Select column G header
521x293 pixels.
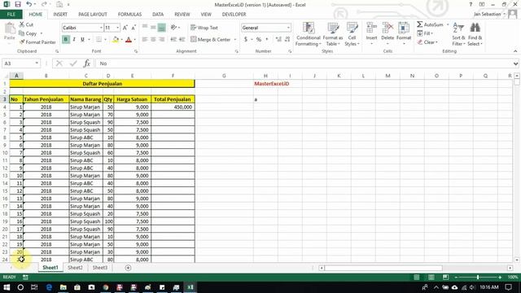click(224, 76)
